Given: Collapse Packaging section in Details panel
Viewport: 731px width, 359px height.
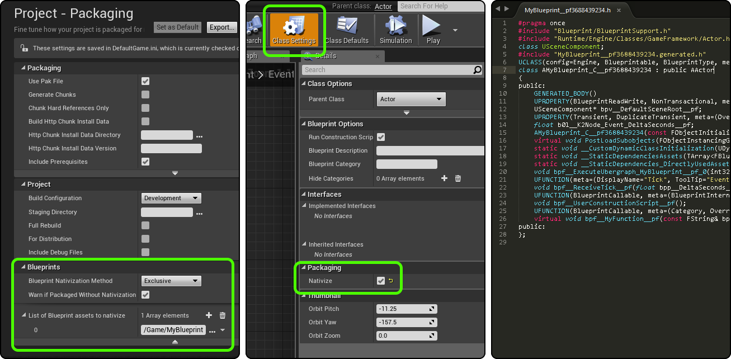Looking at the screenshot, I should click(x=304, y=268).
